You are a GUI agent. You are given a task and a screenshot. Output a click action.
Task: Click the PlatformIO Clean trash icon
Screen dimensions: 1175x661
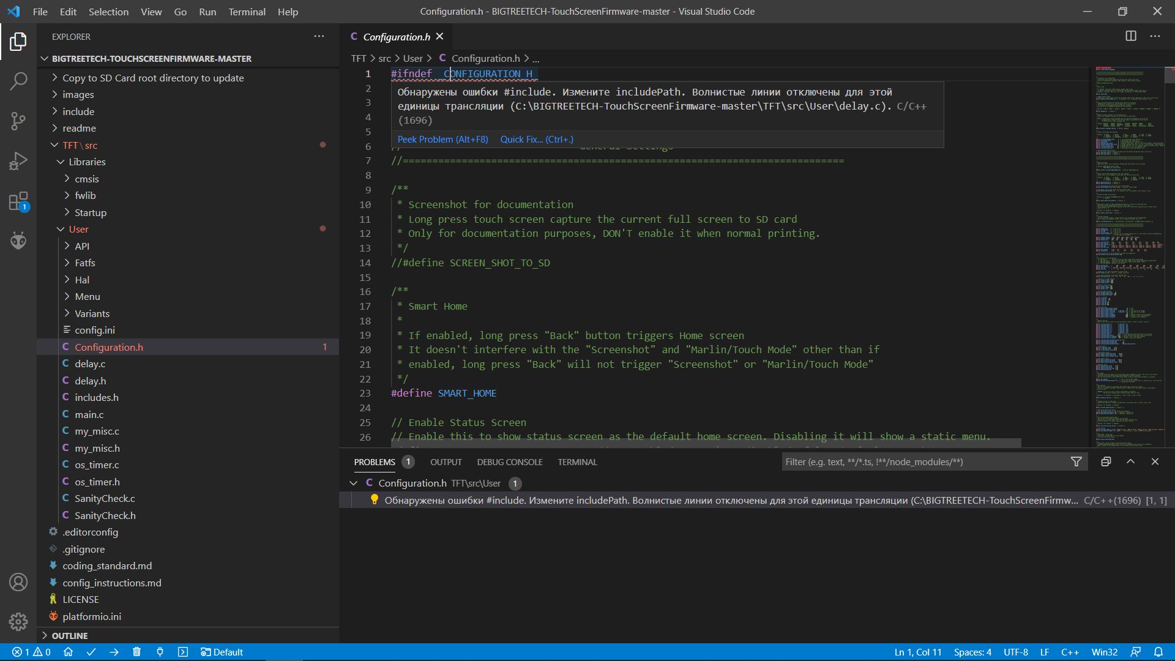[136, 652]
